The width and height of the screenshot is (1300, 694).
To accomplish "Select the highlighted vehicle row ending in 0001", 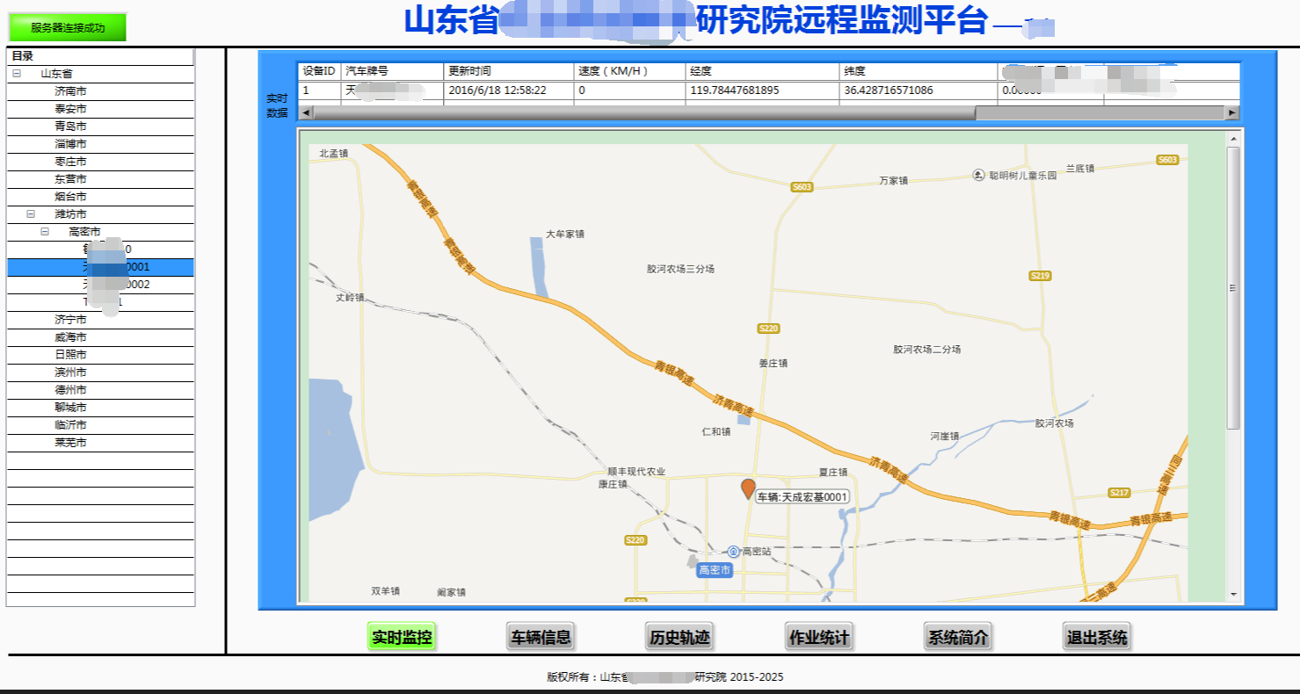I will (100, 267).
